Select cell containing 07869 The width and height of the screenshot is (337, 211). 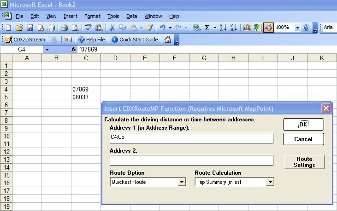click(86, 89)
